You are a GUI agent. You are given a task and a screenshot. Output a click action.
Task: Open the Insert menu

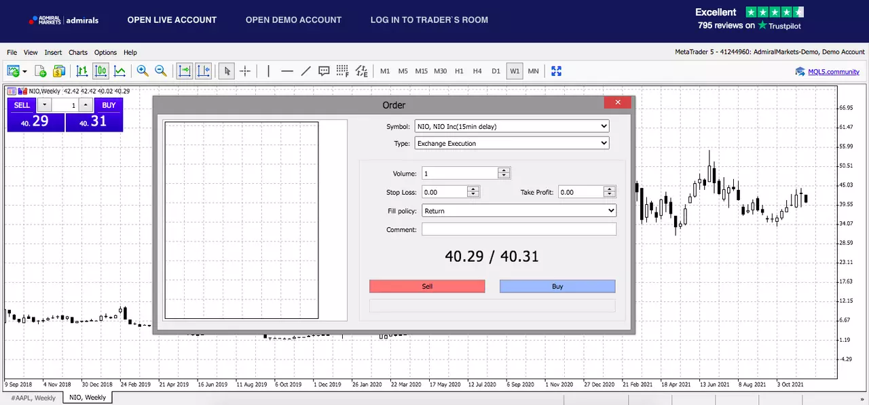point(53,52)
